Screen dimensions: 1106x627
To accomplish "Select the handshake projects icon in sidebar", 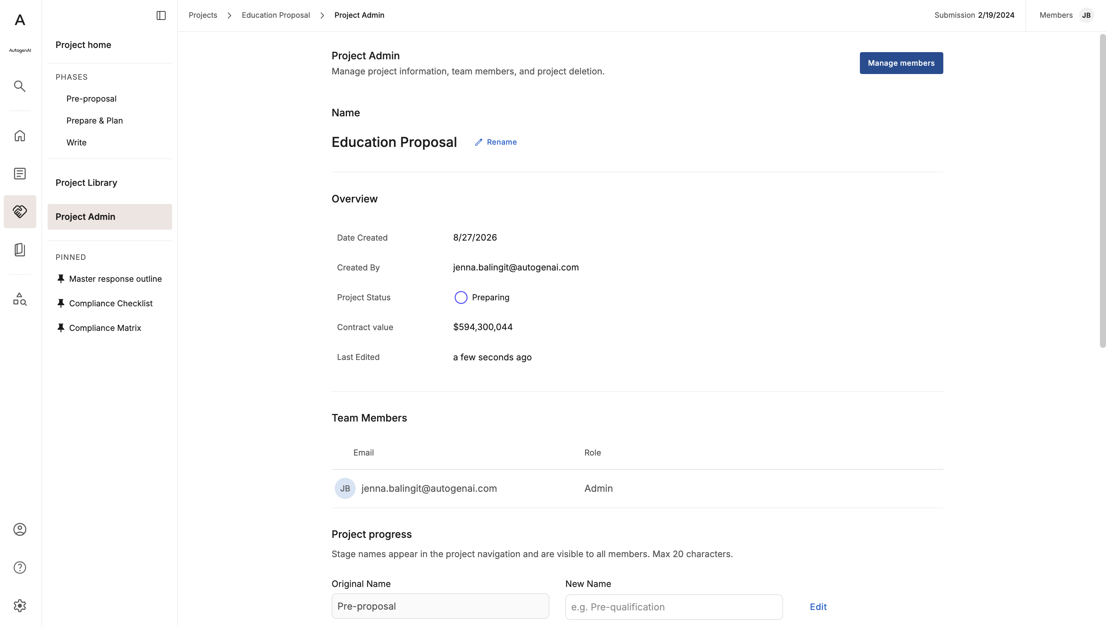I will (x=20, y=212).
